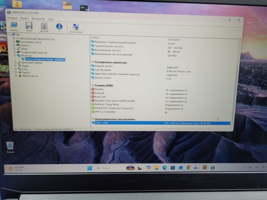The image size is (267, 200).
Task: Expand the Сеть tree node
Action: click(x=16, y=69)
